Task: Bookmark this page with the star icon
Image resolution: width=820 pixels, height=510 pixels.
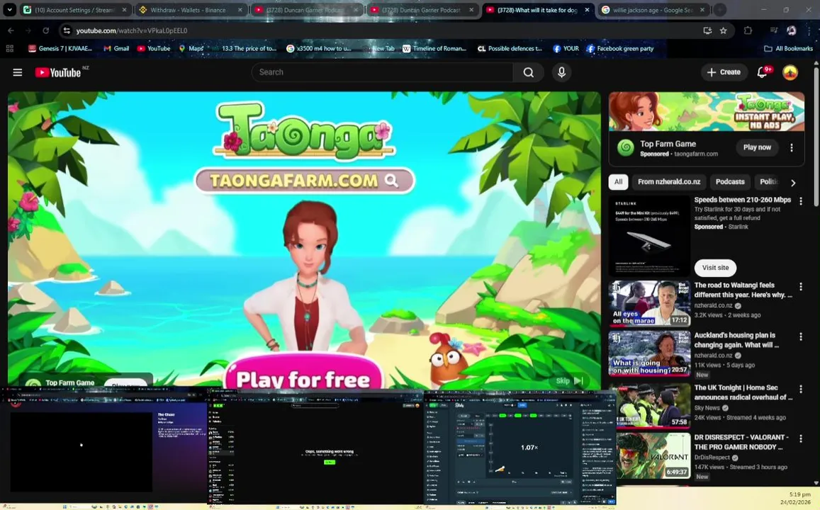Action: coord(723,31)
